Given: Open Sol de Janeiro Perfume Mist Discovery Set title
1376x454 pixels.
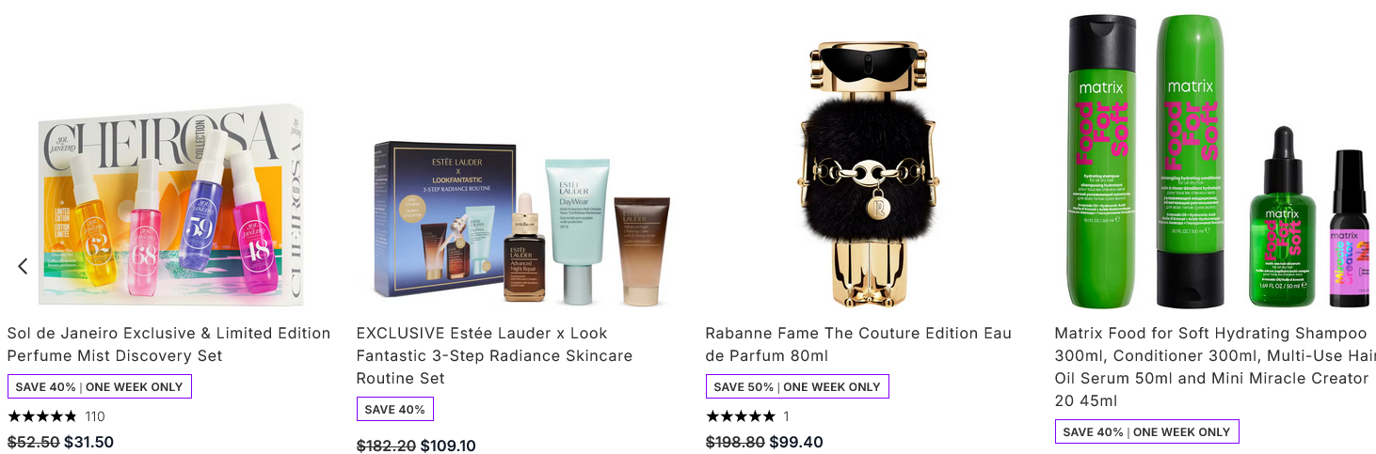Looking at the screenshot, I should click(x=169, y=344).
